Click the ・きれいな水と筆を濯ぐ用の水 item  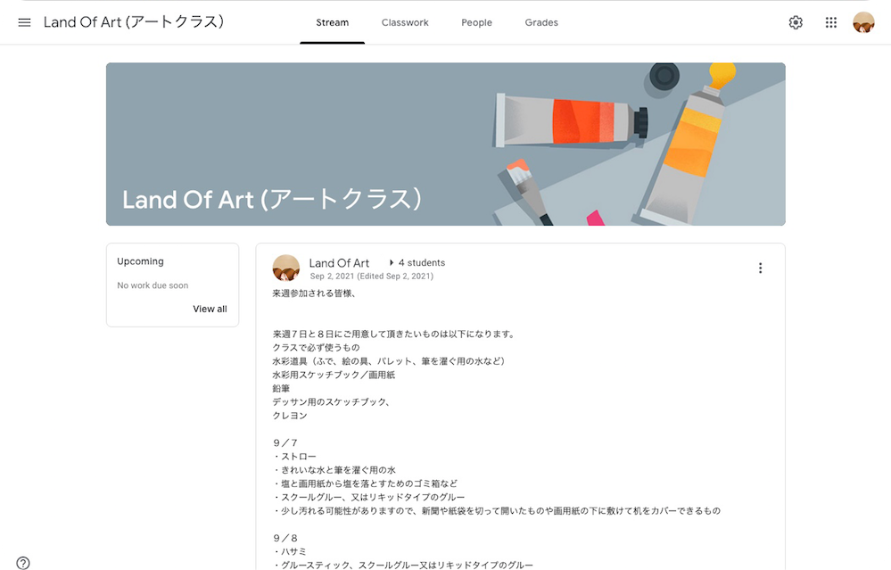334,470
